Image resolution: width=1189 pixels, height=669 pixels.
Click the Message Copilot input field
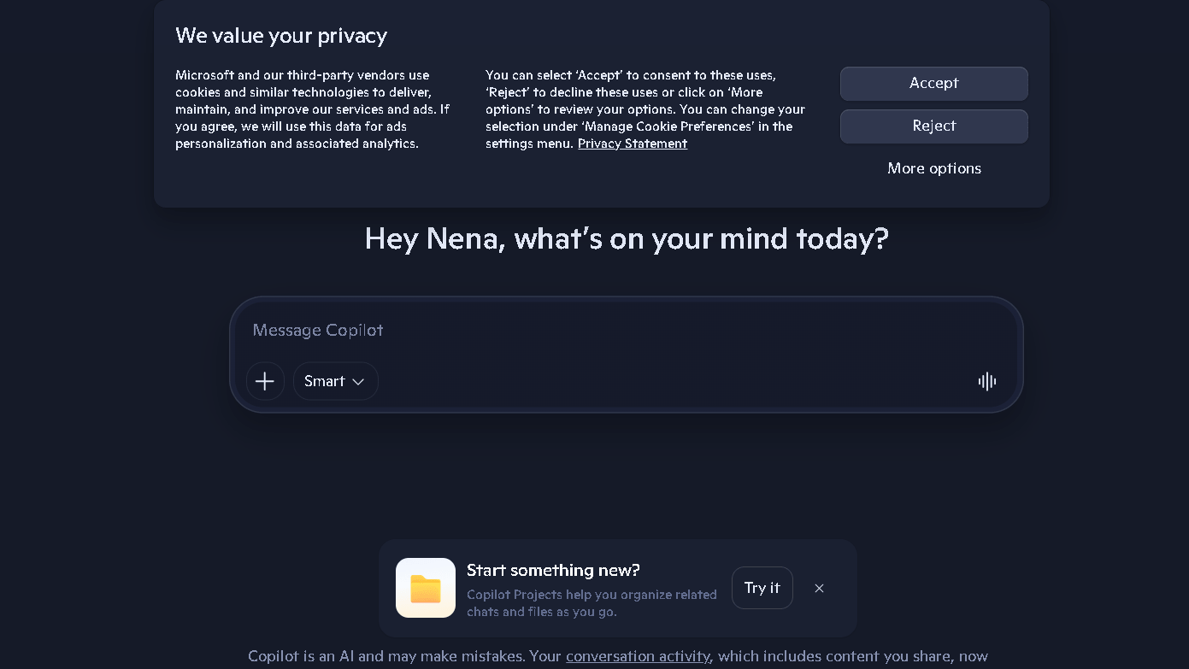tap(626, 331)
